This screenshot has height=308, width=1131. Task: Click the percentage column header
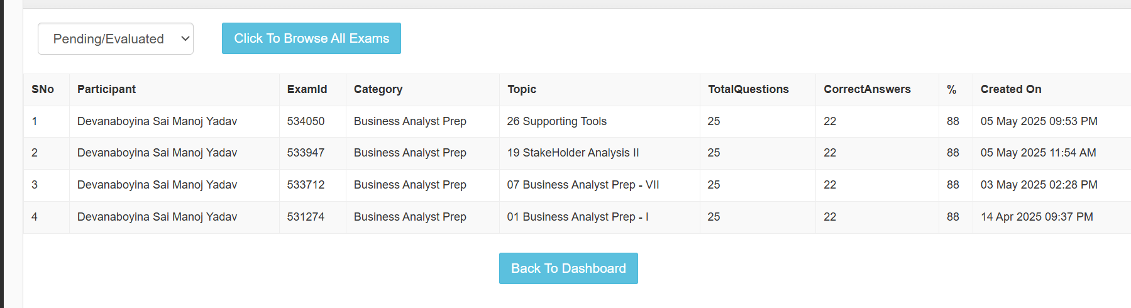pos(952,89)
